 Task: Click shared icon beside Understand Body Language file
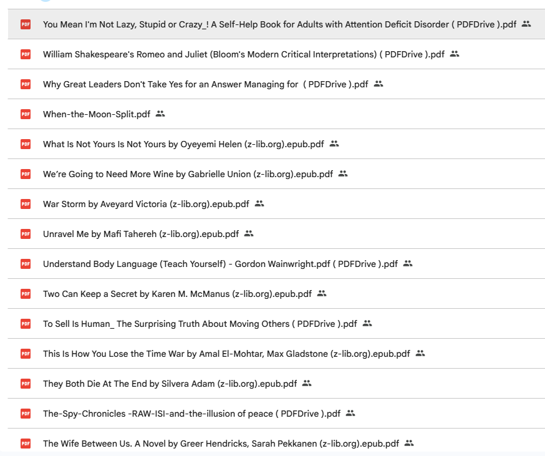(408, 264)
